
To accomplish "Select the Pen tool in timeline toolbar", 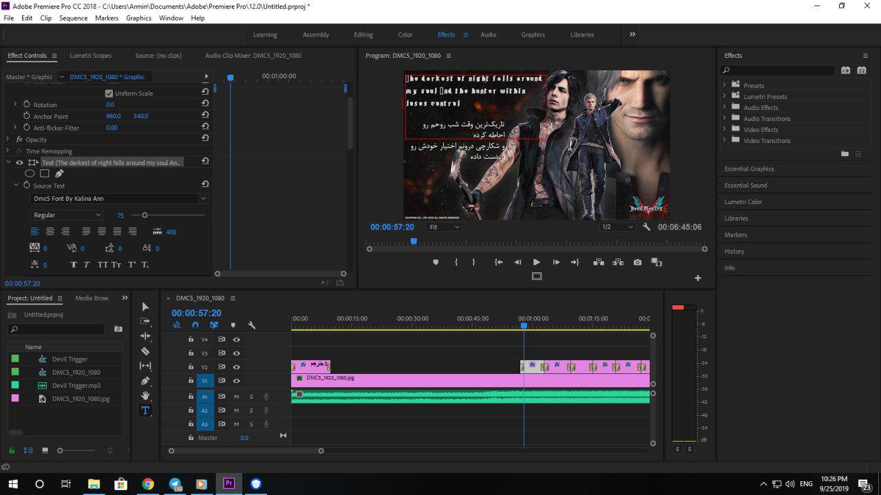I will [x=145, y=381].
